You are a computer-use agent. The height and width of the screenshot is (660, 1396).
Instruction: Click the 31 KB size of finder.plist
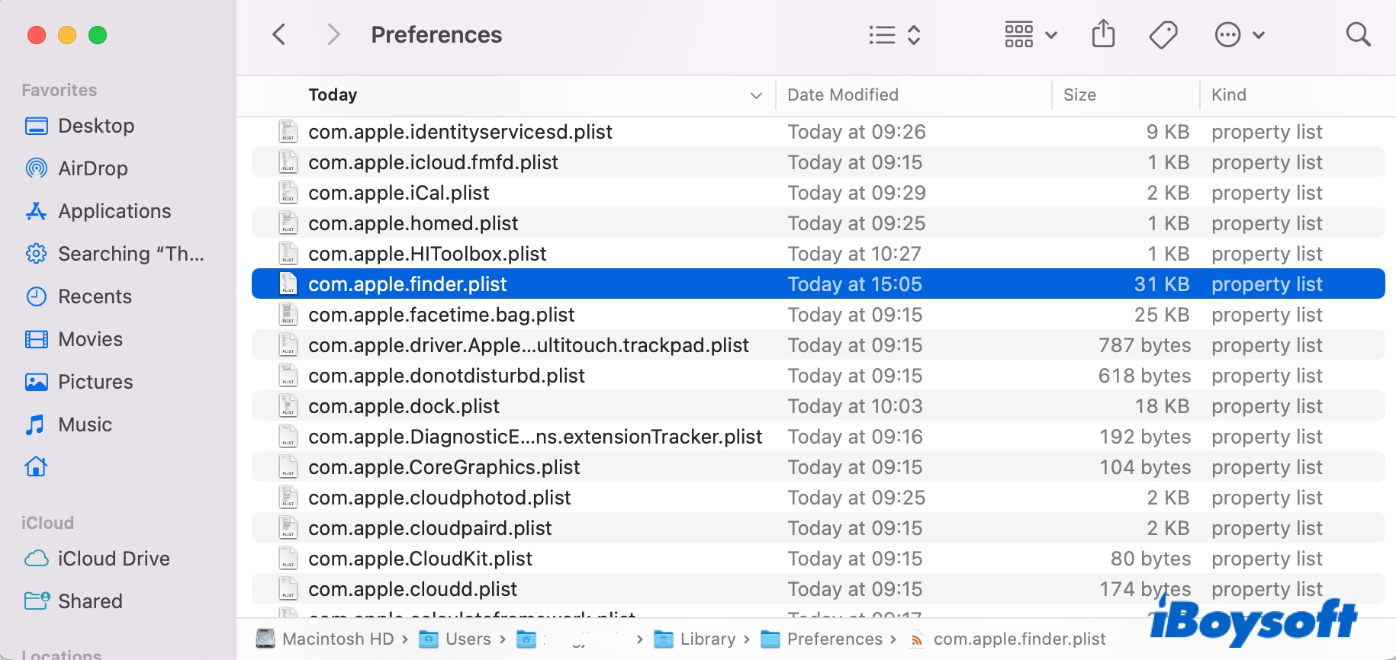click(x=1161, y=284)
